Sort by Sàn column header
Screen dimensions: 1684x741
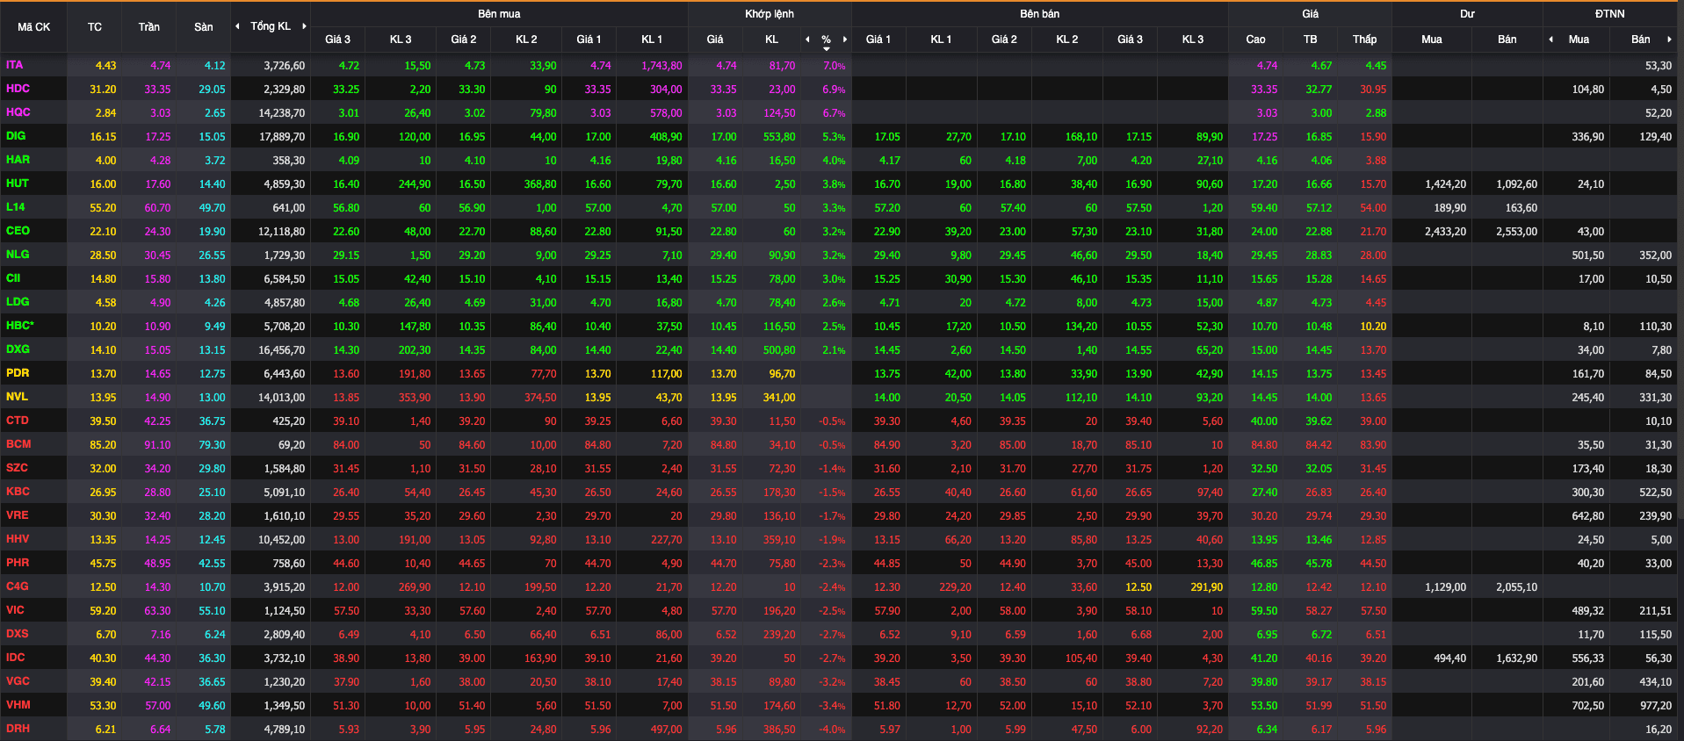(x=204, y=27)
